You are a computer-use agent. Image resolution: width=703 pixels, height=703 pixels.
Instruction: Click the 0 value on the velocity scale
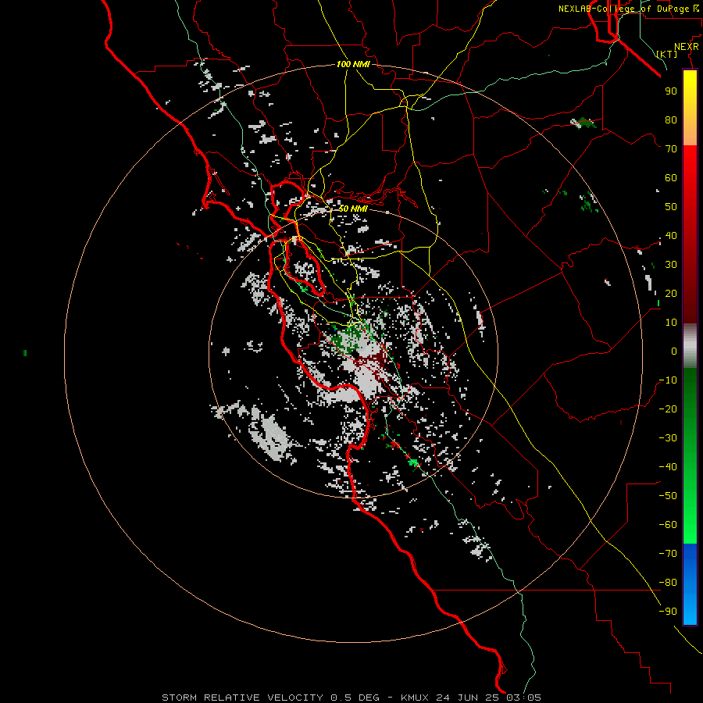(x=674, y=351)
